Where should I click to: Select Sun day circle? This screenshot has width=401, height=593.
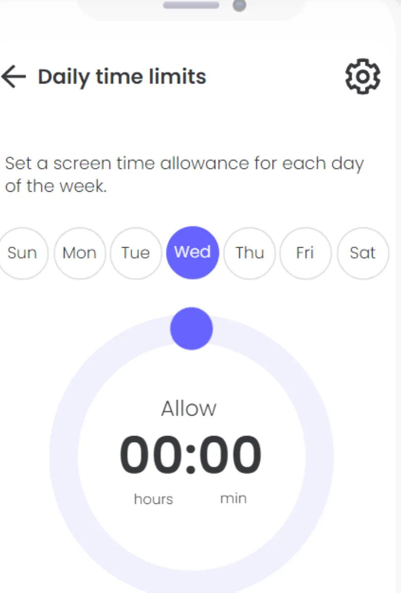pos(22,253)
